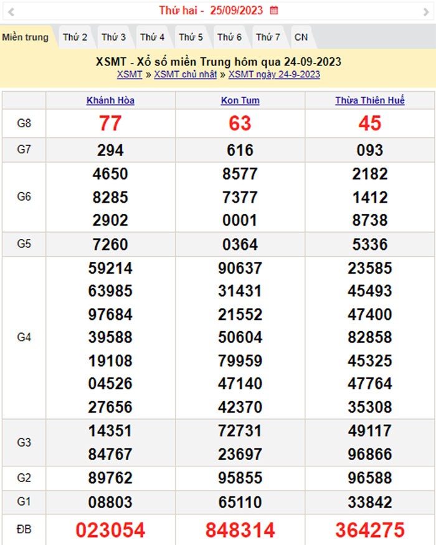Click the next day arrow
The image size is (436, 545).
[425, 11]
